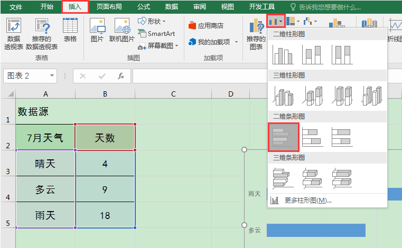Select 2-D stacked bar chart

[313, 137]
